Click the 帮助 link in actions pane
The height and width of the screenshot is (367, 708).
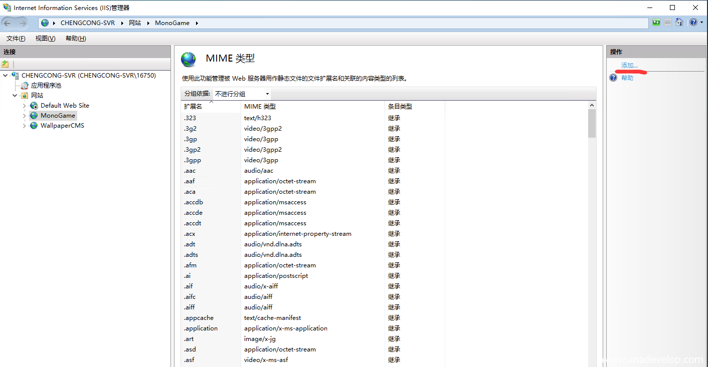pyautogui.click(x=627, y=78)
